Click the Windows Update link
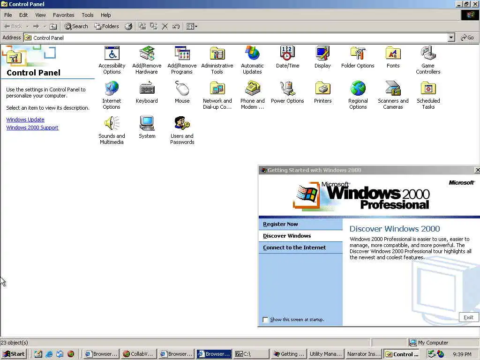Image resolution: width=480 pixels, height=360 pixels. (25, 120)
